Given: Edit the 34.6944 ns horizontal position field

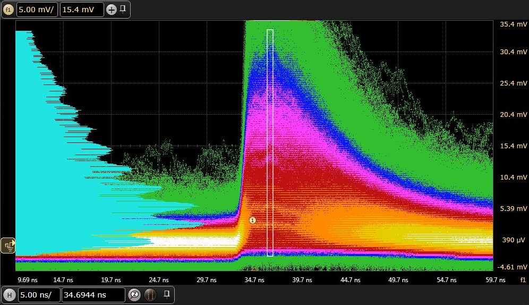Looking at the screenshot, I should point(93,295).
